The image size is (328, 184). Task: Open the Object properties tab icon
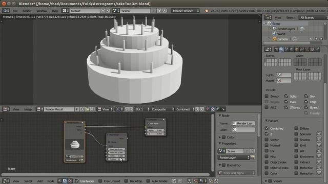[297, 49]
